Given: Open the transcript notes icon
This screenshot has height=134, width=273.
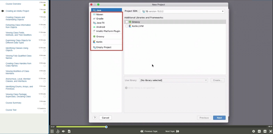Looking at the screenshot, I should point(69,132).
